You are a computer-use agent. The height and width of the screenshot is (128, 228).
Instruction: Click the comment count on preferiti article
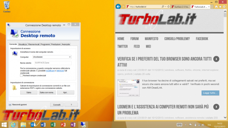click(216, 59)
